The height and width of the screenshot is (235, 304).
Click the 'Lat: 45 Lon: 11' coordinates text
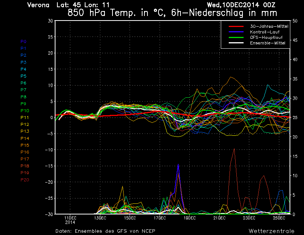pos(83,5)
